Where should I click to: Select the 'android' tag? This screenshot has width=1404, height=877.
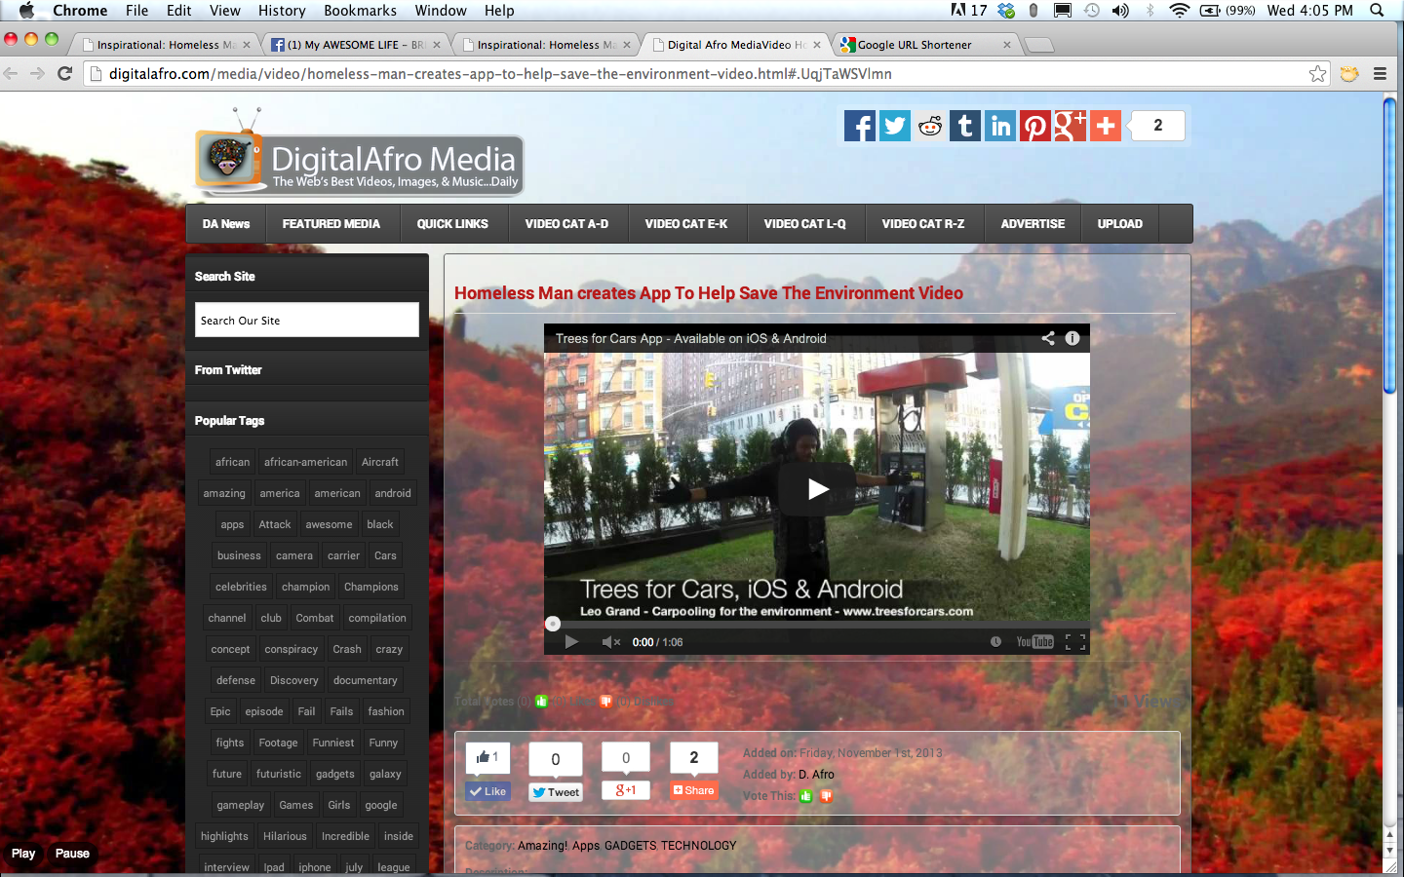pyautogui.click(x=393, y=493)
